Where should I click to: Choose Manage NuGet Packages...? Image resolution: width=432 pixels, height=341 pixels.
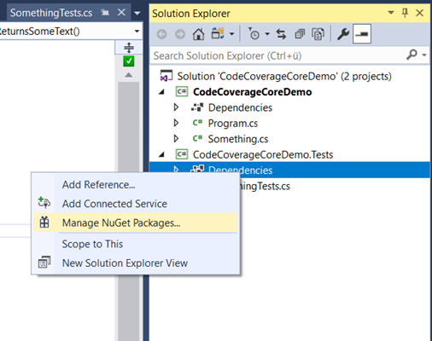[x=135, y=223]
